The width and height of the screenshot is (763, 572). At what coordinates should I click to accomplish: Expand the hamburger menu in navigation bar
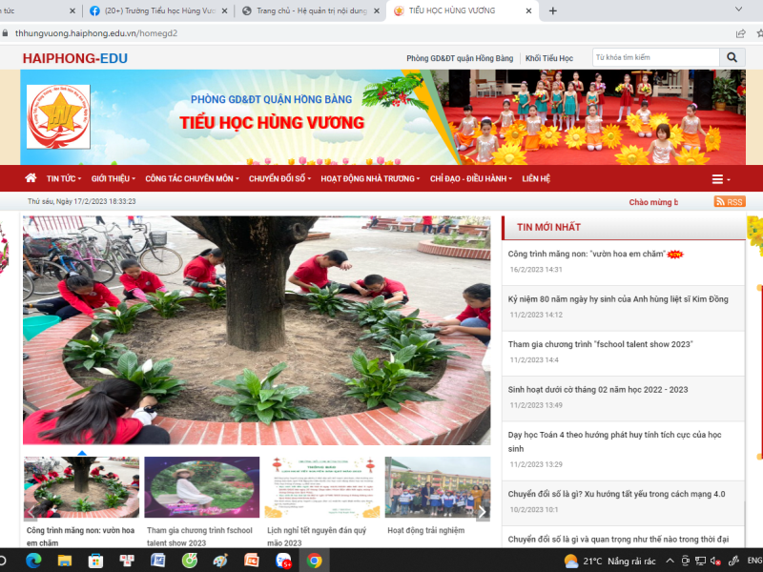(720, 179)
